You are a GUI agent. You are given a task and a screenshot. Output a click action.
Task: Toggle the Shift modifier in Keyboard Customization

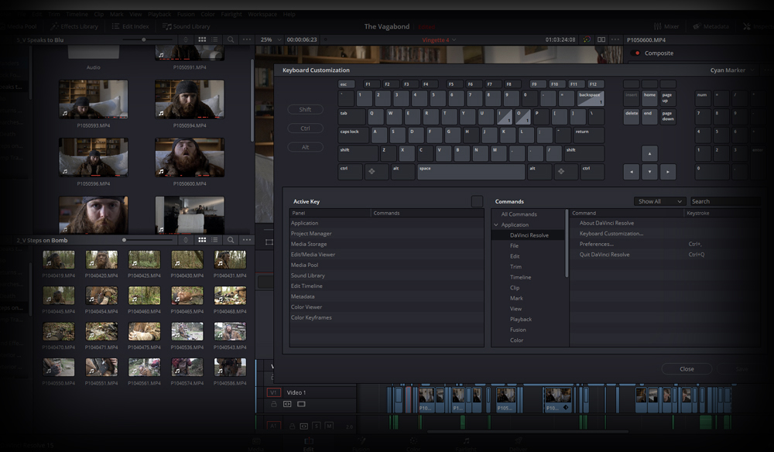point(306,109)
